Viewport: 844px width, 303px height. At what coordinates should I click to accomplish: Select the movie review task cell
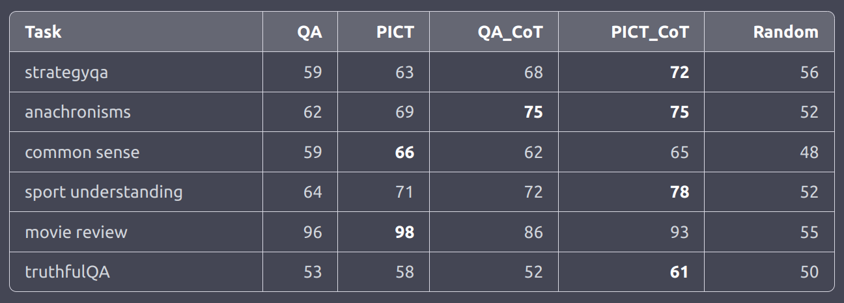(x=76, y=232)
